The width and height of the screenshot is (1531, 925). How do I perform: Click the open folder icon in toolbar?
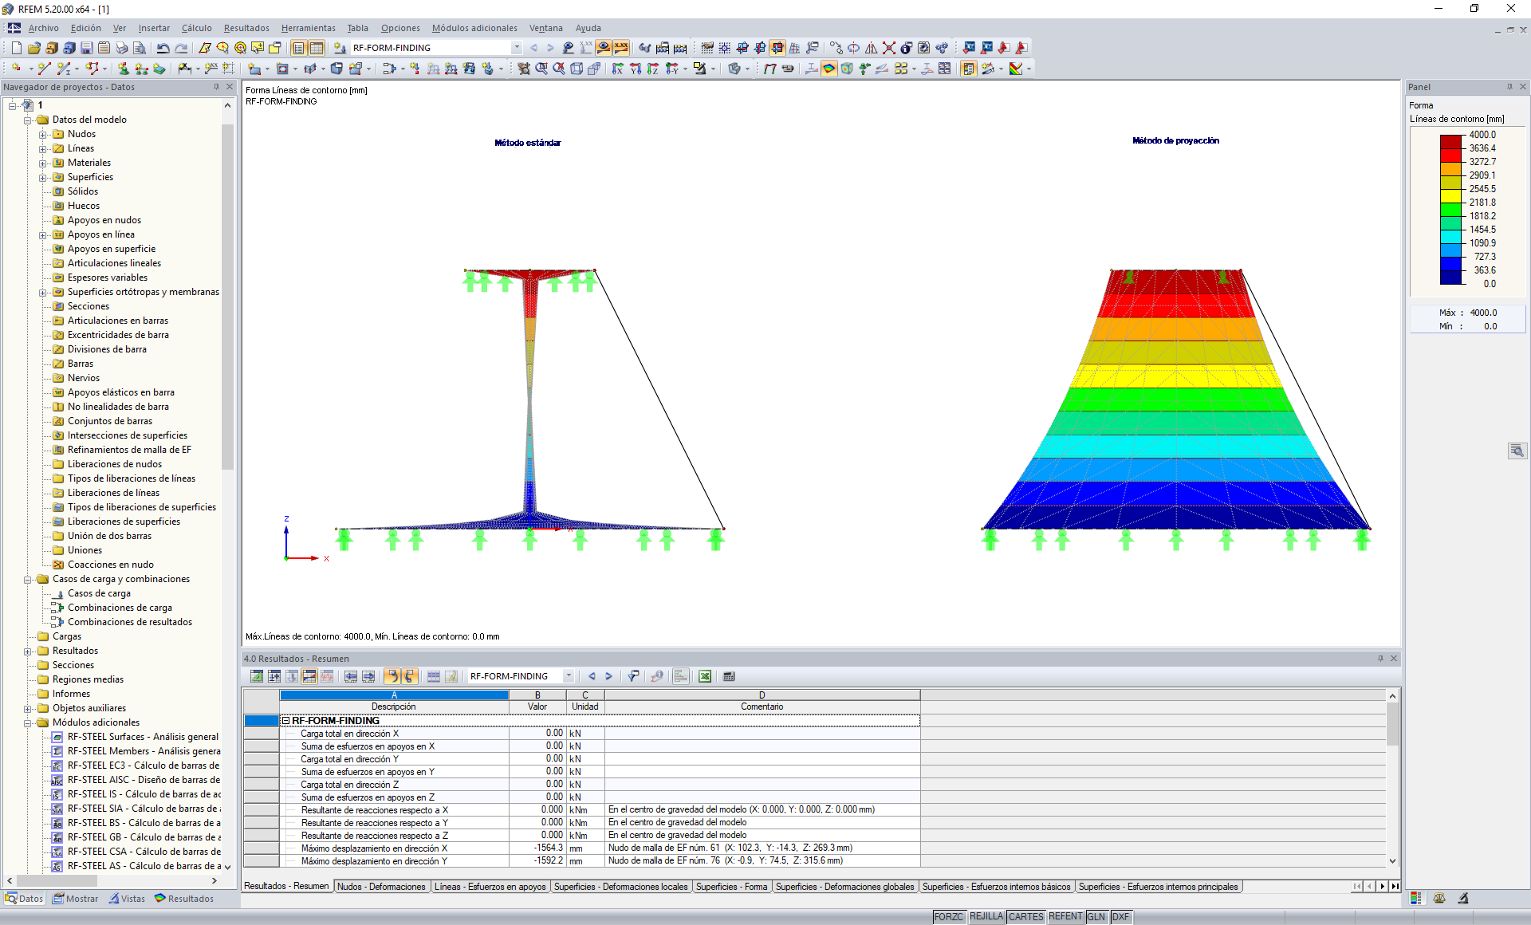[33, 48]
